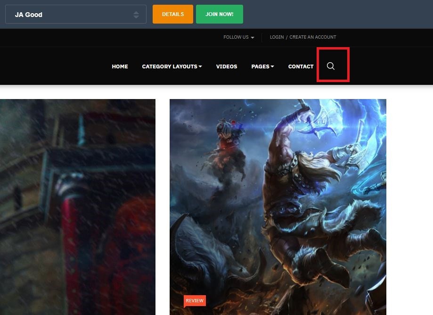Go to HOME menu item

120,66
